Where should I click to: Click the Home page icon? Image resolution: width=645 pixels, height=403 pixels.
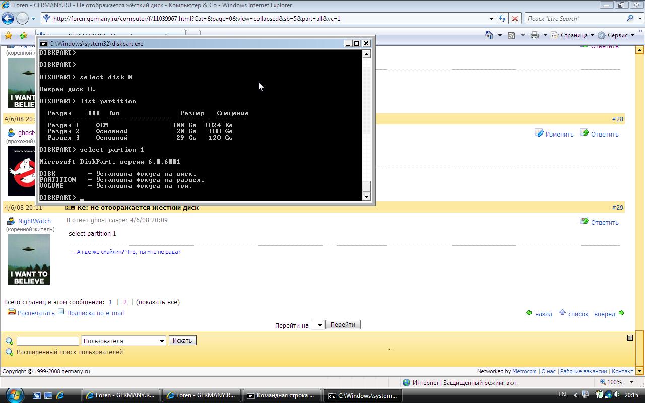coord(489,35)
